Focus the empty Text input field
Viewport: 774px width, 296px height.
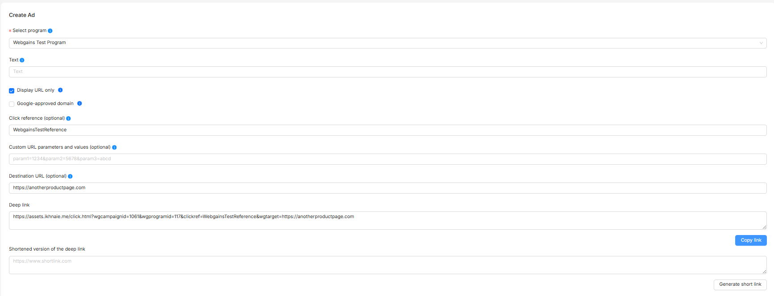point(387,72)
